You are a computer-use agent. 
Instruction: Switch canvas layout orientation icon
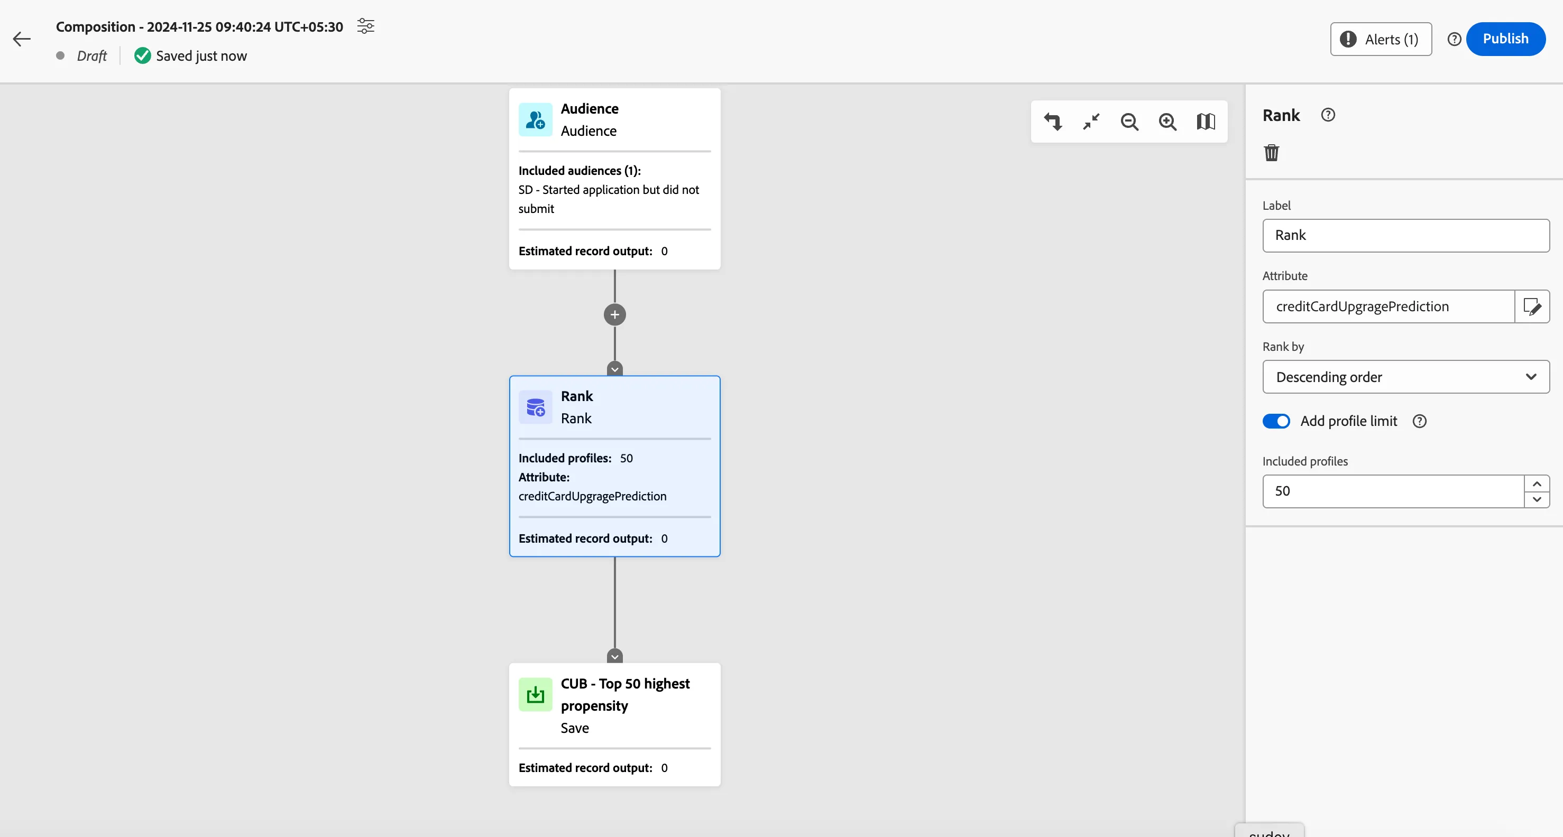coord(1053,122)
